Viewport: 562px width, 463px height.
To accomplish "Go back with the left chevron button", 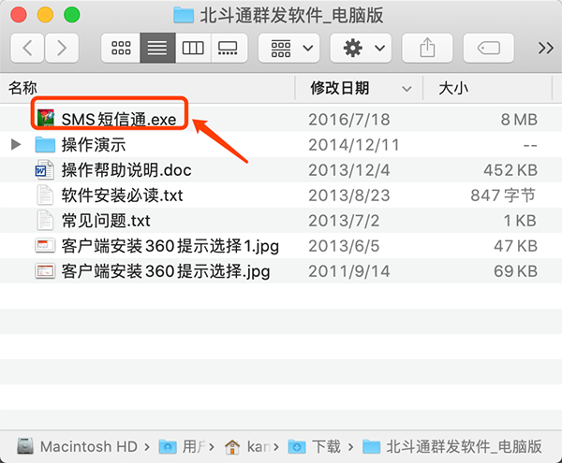I will click(x=27, y=48).
